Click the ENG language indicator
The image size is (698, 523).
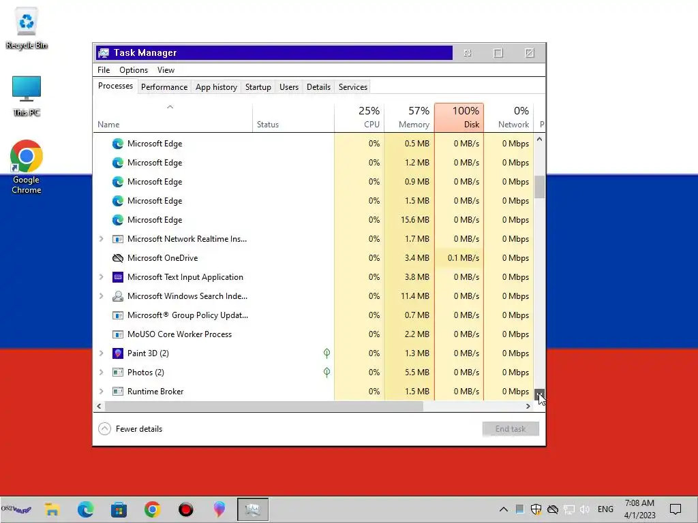tap(605, 509)
